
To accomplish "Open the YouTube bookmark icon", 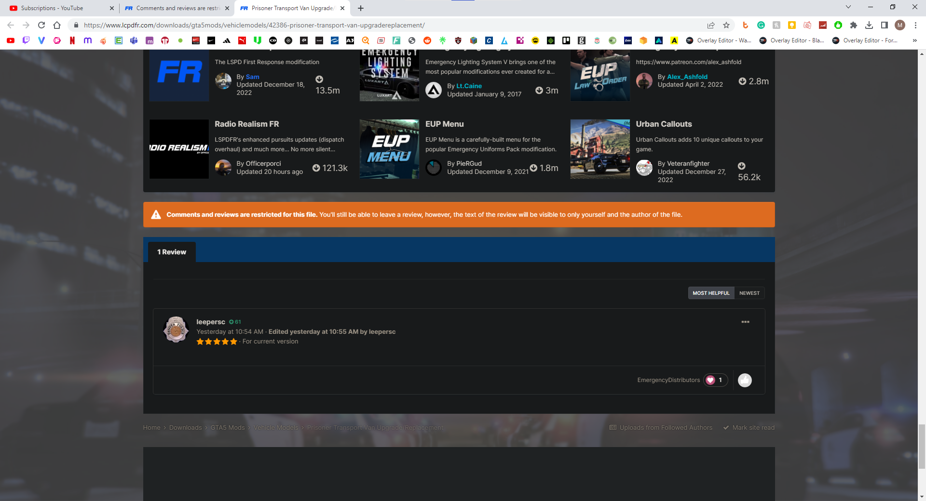I will [11, 40].
